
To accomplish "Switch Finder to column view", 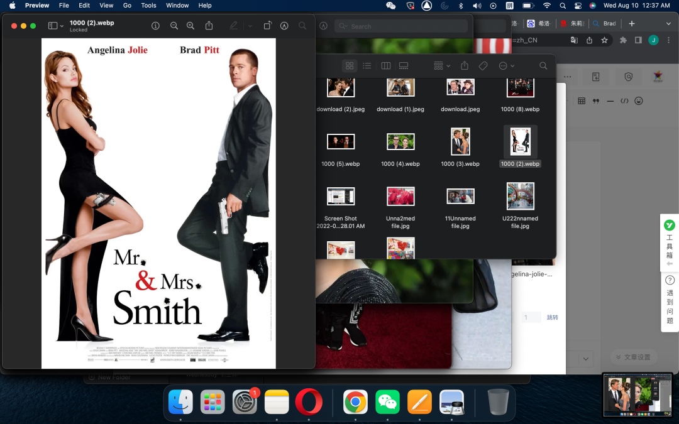I will [386, 66].
